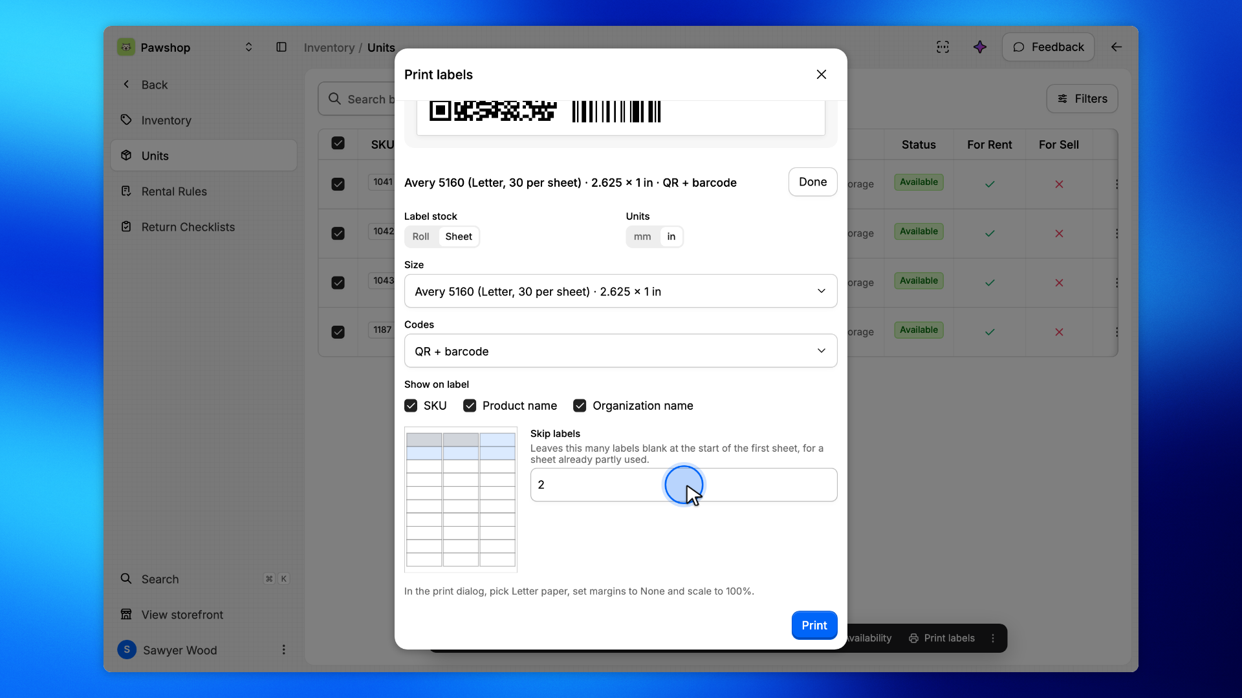Click Done next to Avery 5160 summary

click(x=812, y=182)
